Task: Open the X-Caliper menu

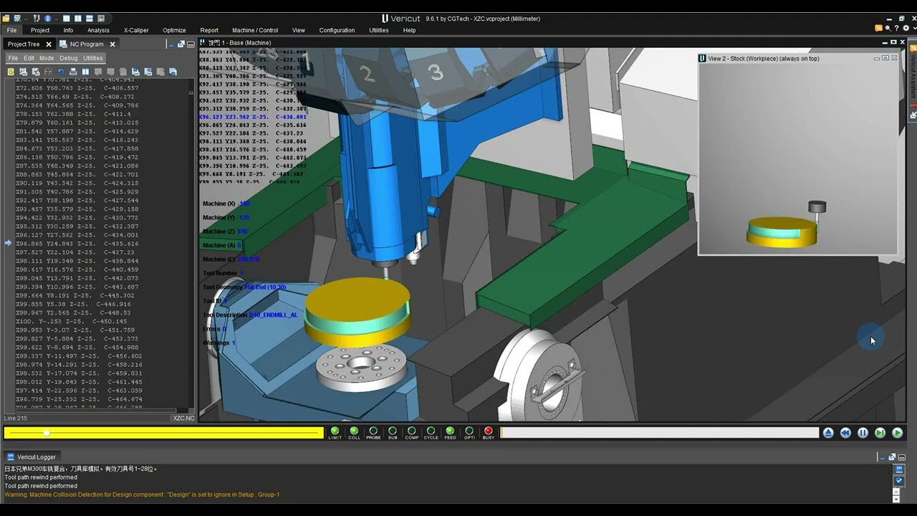Action: point(136,30)
